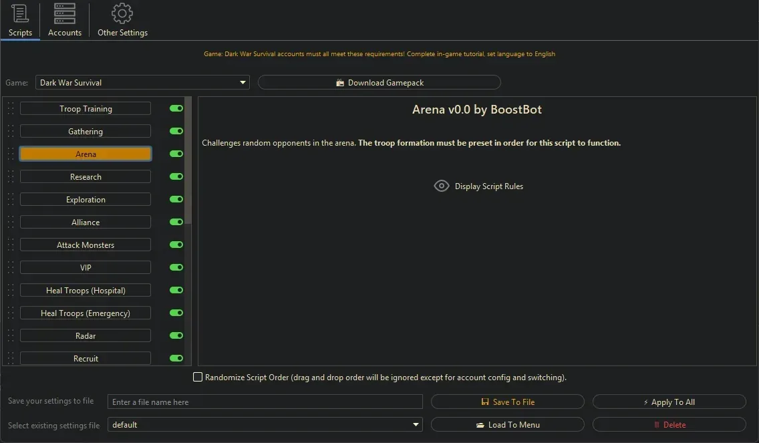Image resolution: width=759 pixels, height=443 pixels.
Task: Select the Gathering script
Action: click(x=86, y=131)
